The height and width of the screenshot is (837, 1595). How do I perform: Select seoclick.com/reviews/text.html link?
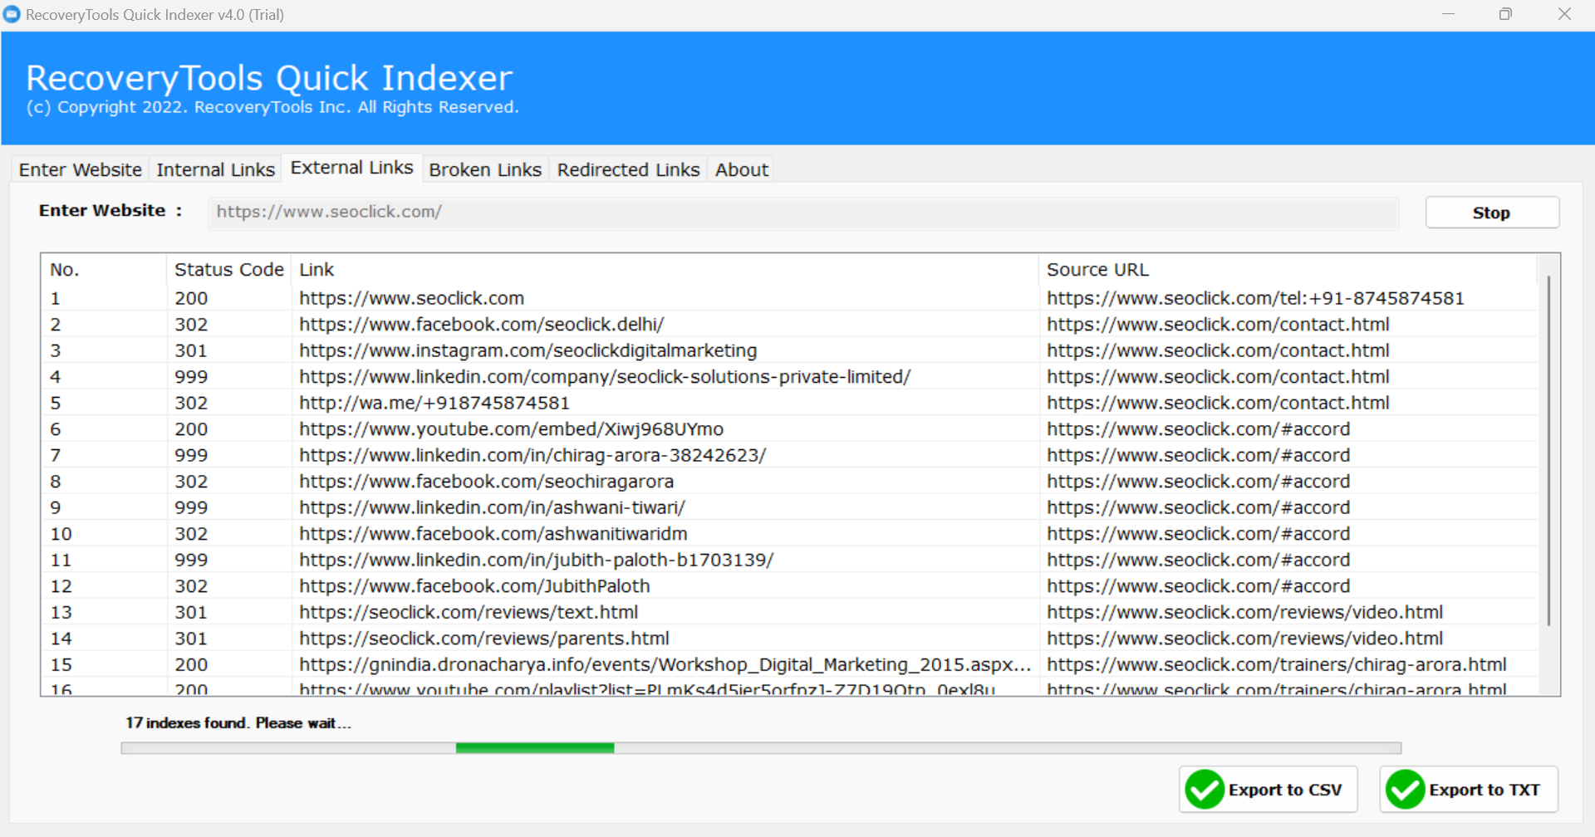click(x=469, y=612)
